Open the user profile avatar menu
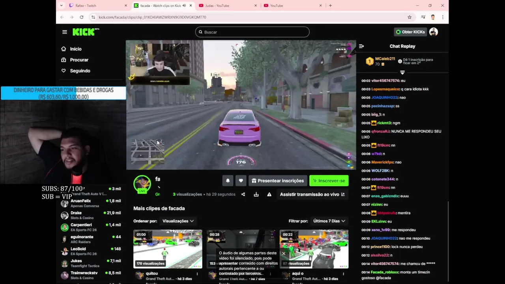 (x=434, y=32)
